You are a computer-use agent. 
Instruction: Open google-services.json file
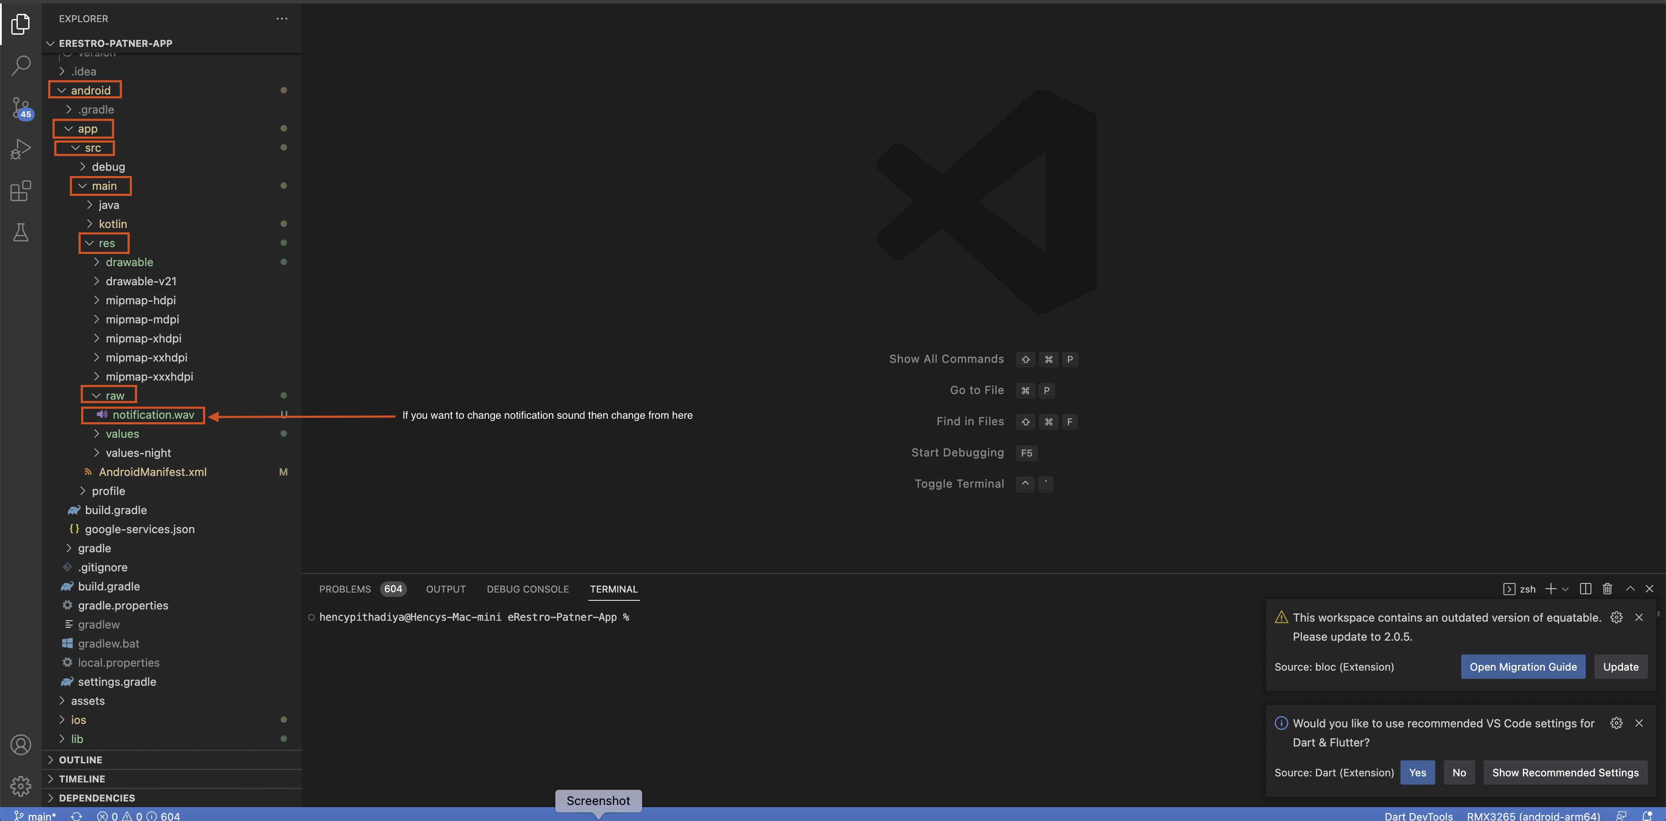139,529
